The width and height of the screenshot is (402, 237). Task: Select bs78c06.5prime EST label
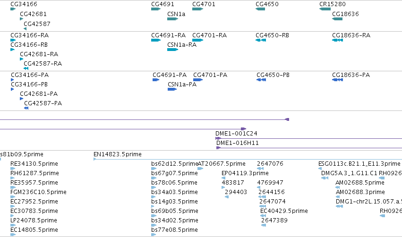(x=174, y=183)
